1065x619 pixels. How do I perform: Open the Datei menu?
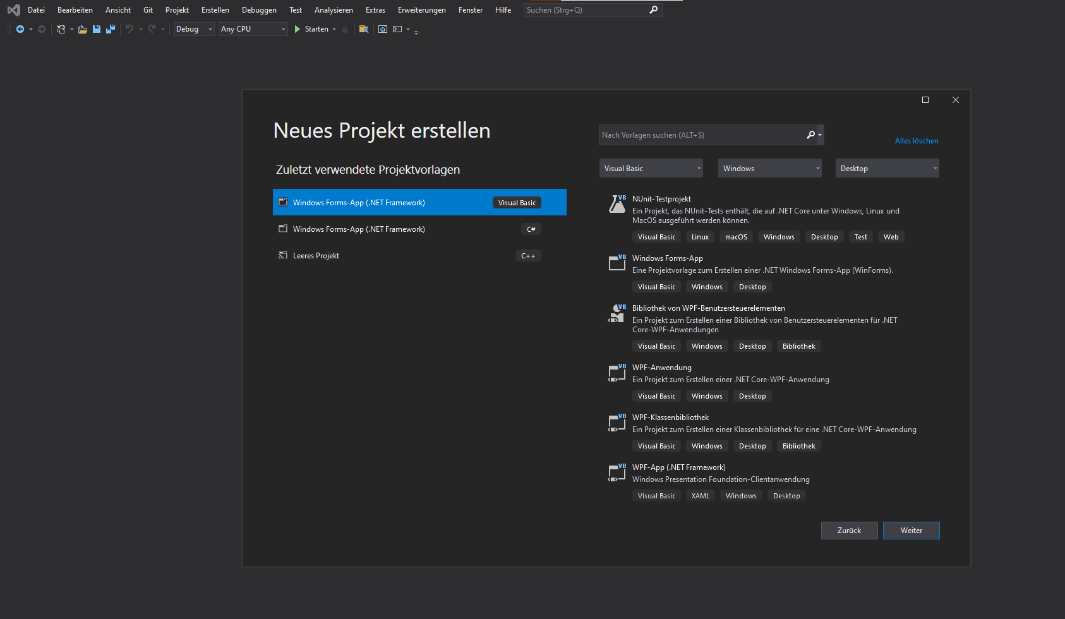[x=36, y=10]
